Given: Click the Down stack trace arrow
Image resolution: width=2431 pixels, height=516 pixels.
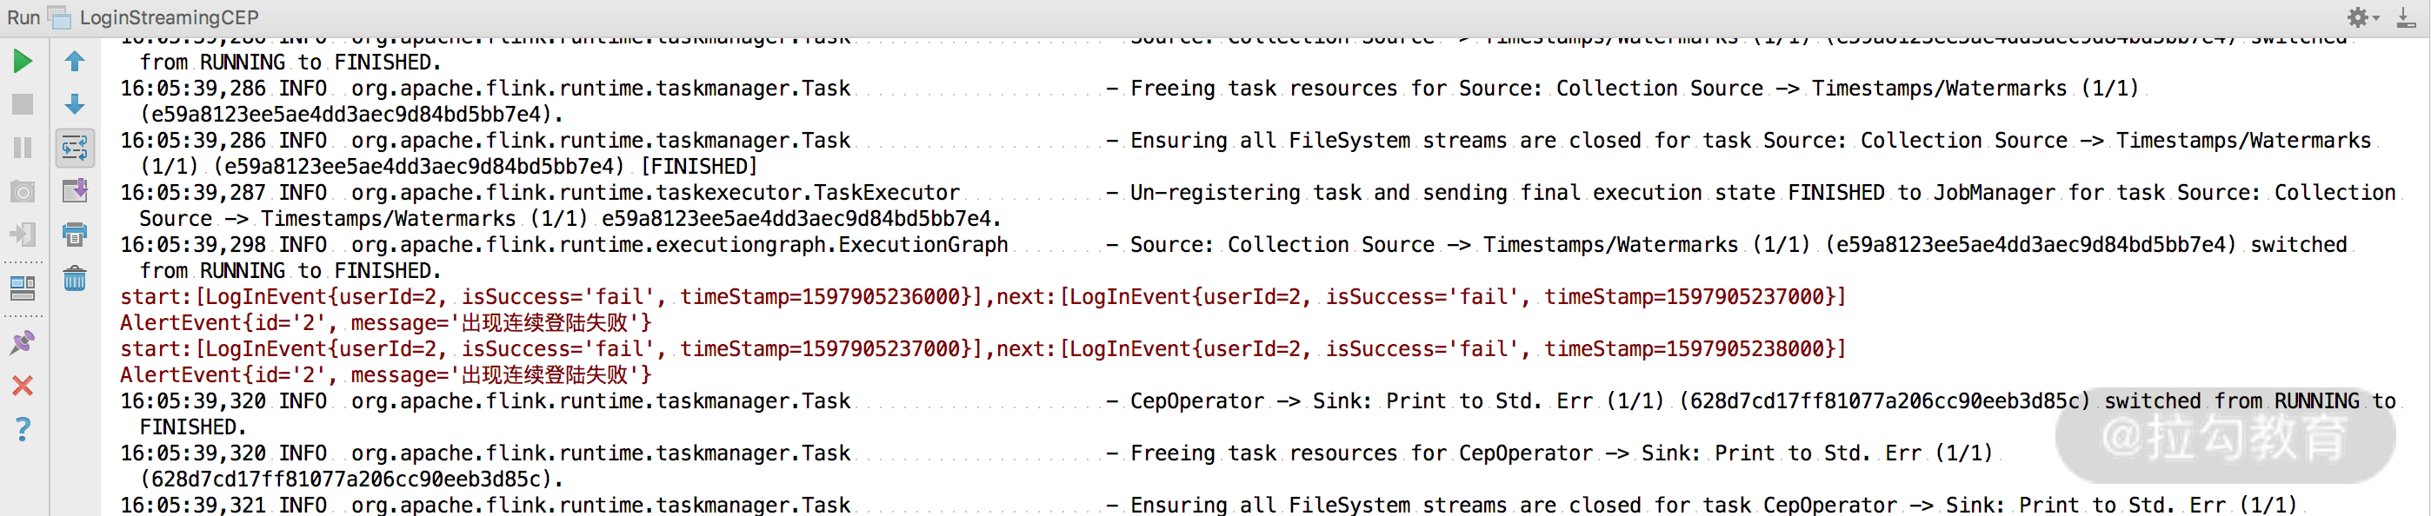Looking at the screenshot, I should tap(75, 105).
